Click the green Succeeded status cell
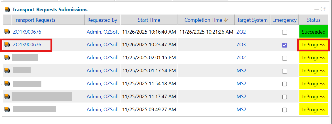The height and width of the screenshot is (124, 332). tap(313, 32)
